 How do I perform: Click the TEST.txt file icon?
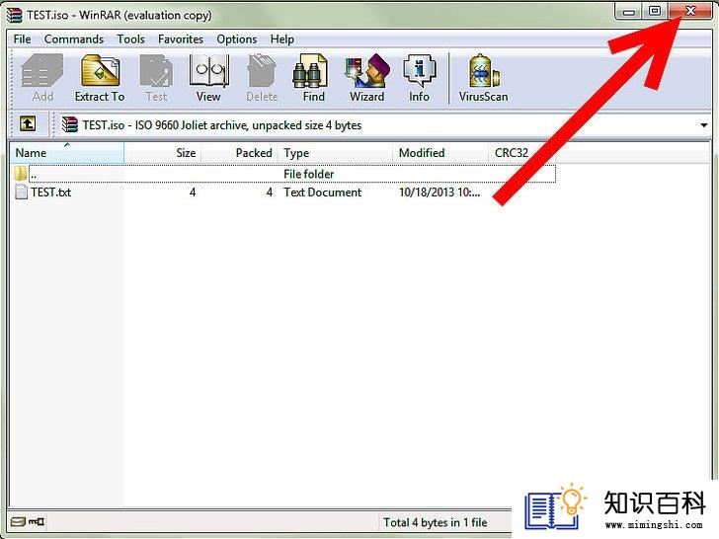point(21,192)
